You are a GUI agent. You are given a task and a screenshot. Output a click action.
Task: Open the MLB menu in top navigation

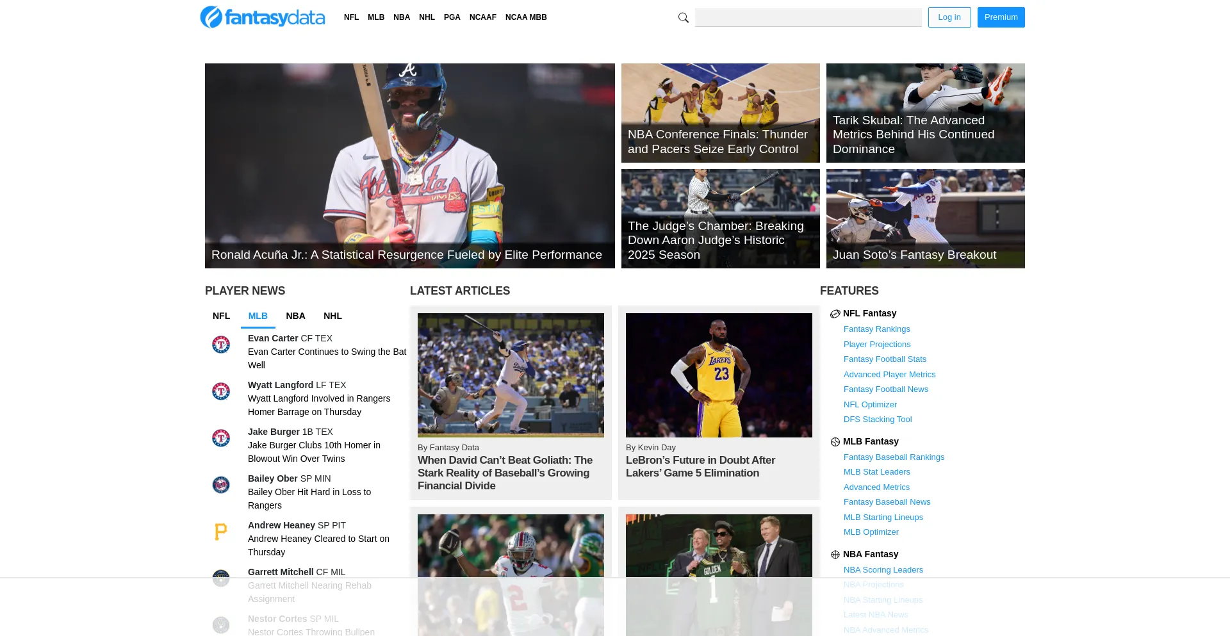(x=376, y=17)
